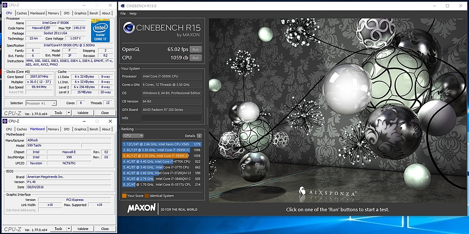Screen dimensions: 469x234
Task: Select ranking entry i5-3317U 214
Action: (162, 184)
